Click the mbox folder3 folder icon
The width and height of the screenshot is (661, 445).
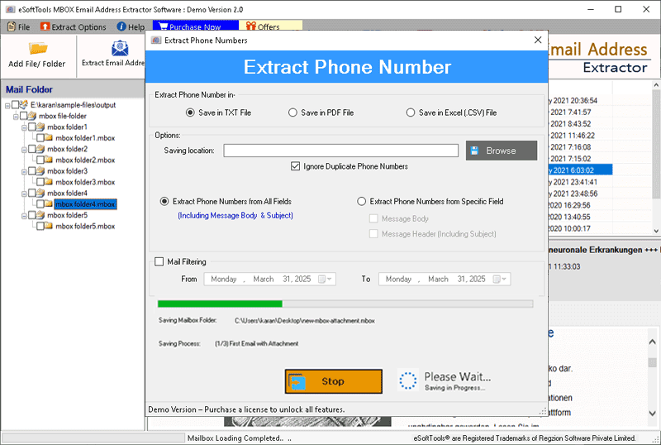point(40,171)
